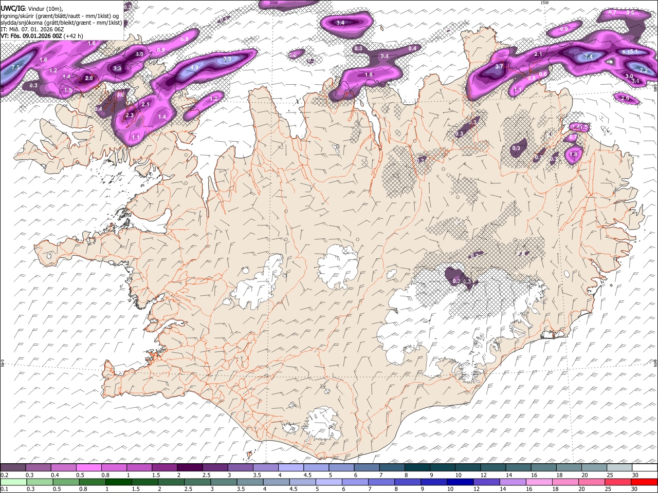Viewport: 658px width, 493px height.
Task: Click the 2.6 value over the sea
Action: (625, 98)
